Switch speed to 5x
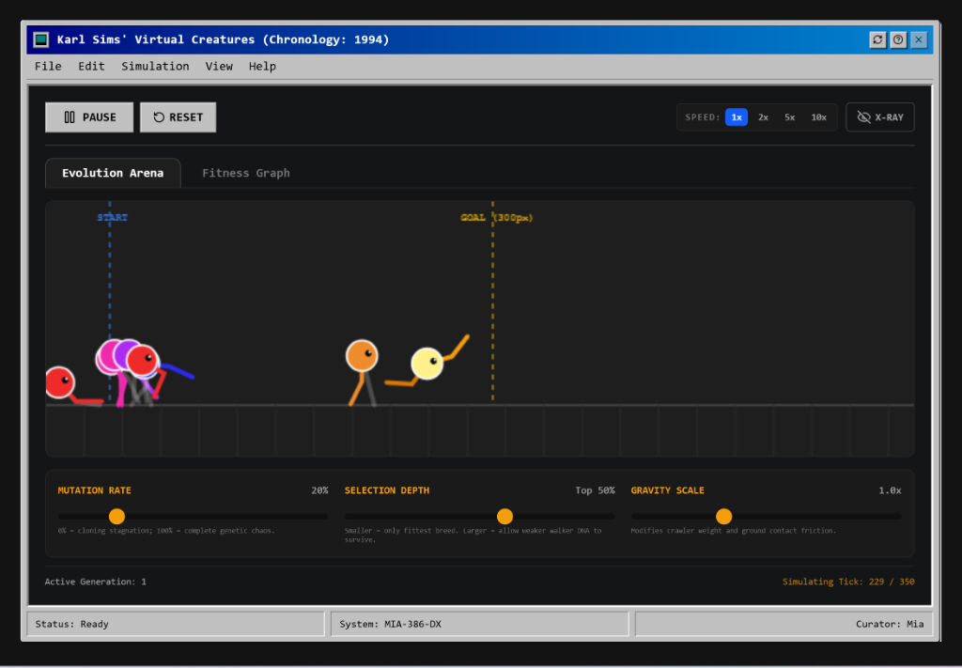 (x=789, y=117)
